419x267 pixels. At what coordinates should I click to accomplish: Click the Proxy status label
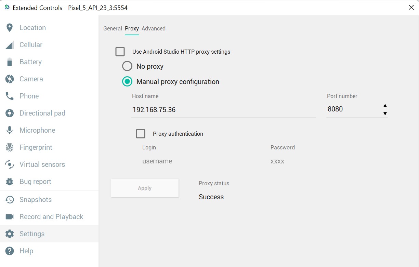point(214,183)
